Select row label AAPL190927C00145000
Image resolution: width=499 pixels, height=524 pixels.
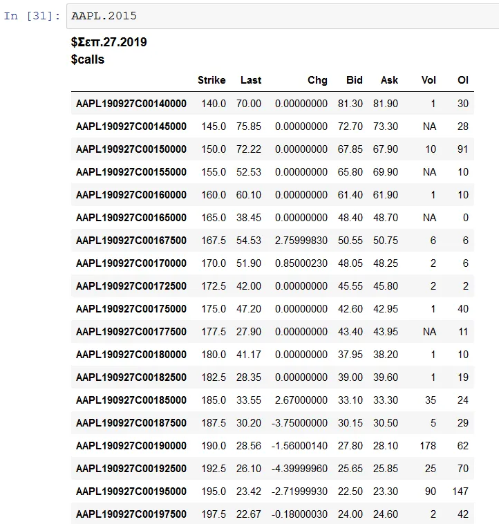[131, 127]
